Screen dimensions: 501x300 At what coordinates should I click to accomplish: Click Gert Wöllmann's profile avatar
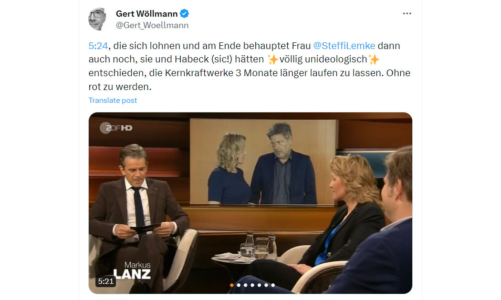[x=98, y=19]
